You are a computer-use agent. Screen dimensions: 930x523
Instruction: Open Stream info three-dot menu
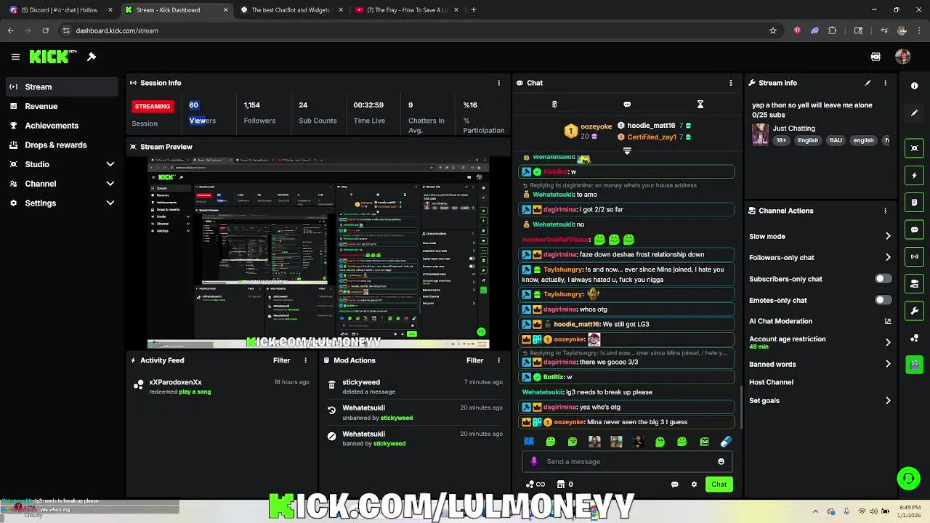point(885,83)
